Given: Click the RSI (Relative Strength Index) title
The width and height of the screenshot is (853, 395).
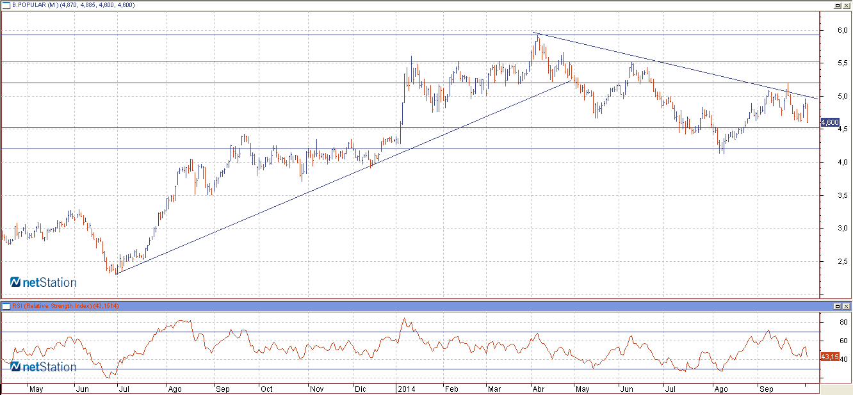Looking at the screenshot, I should 53,307.
